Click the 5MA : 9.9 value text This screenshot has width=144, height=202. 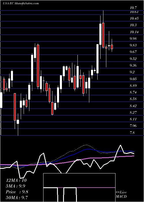16,186
